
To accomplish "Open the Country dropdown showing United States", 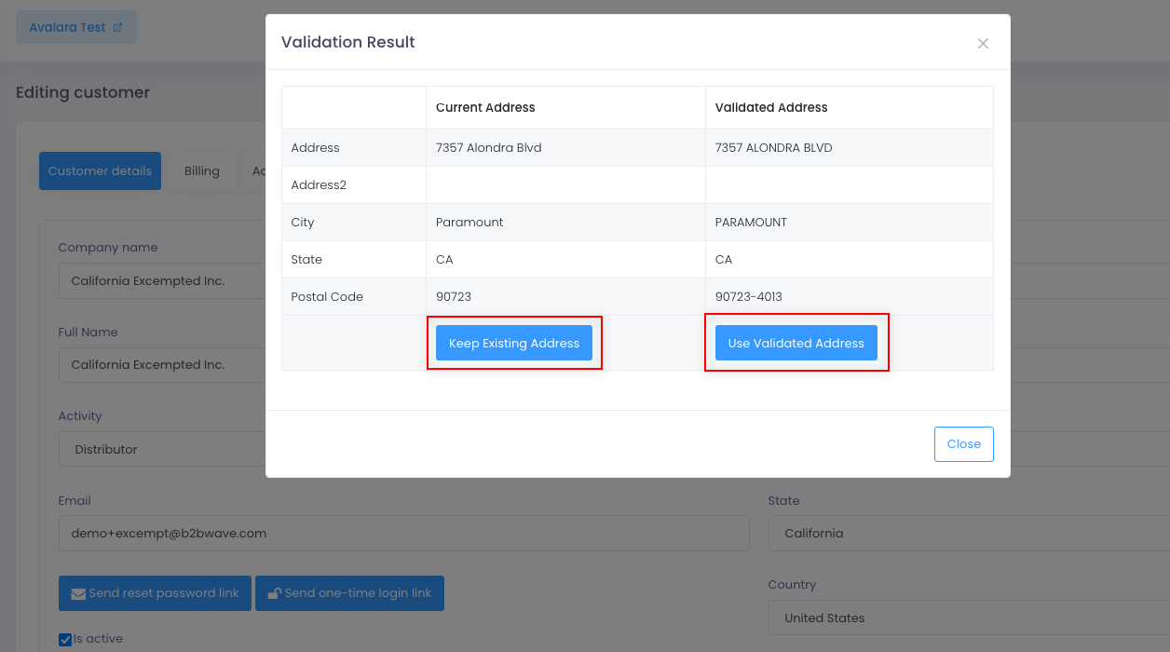I will pos(969,618).
